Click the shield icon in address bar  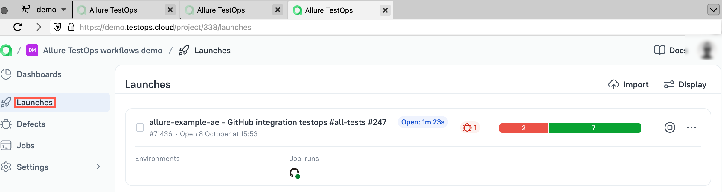pyautogui.click(x=57, y=27)
